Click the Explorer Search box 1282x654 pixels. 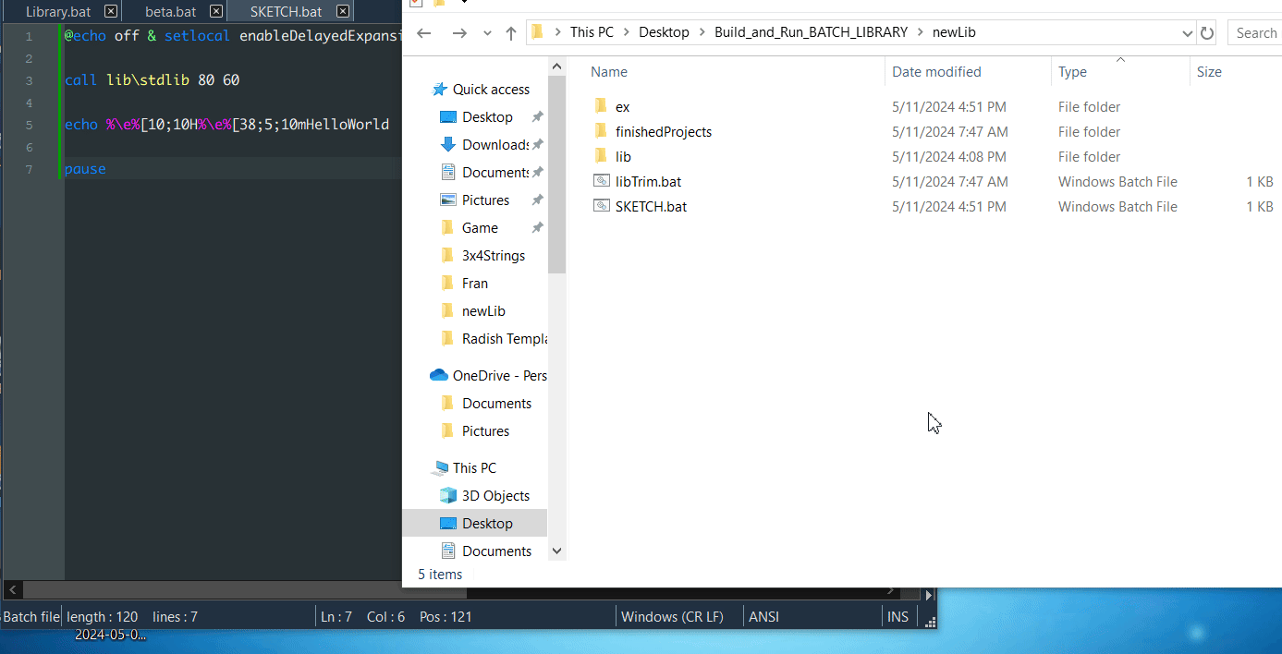pos(1254,33)
